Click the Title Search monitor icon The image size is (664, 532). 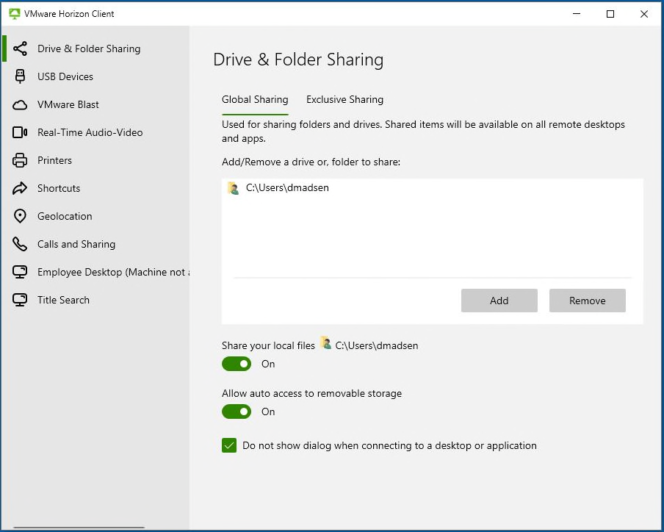click(x=20, y=300)
